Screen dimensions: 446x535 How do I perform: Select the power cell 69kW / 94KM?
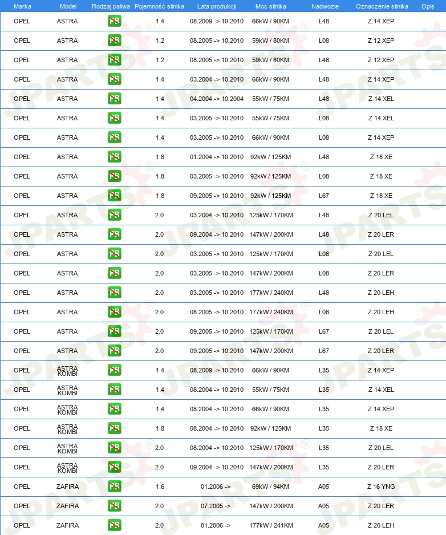pos(270,487)
